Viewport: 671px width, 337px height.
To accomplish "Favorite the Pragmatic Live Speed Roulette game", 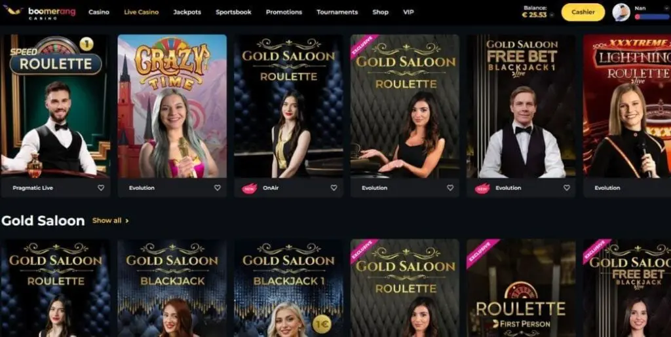I will pos(101,188).
